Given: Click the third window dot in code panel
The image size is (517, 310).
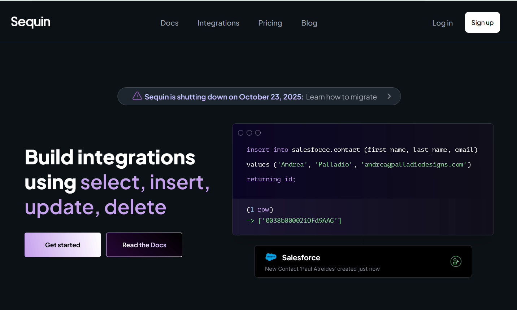Looking at the screenshot, I should [x=258, y=133].
